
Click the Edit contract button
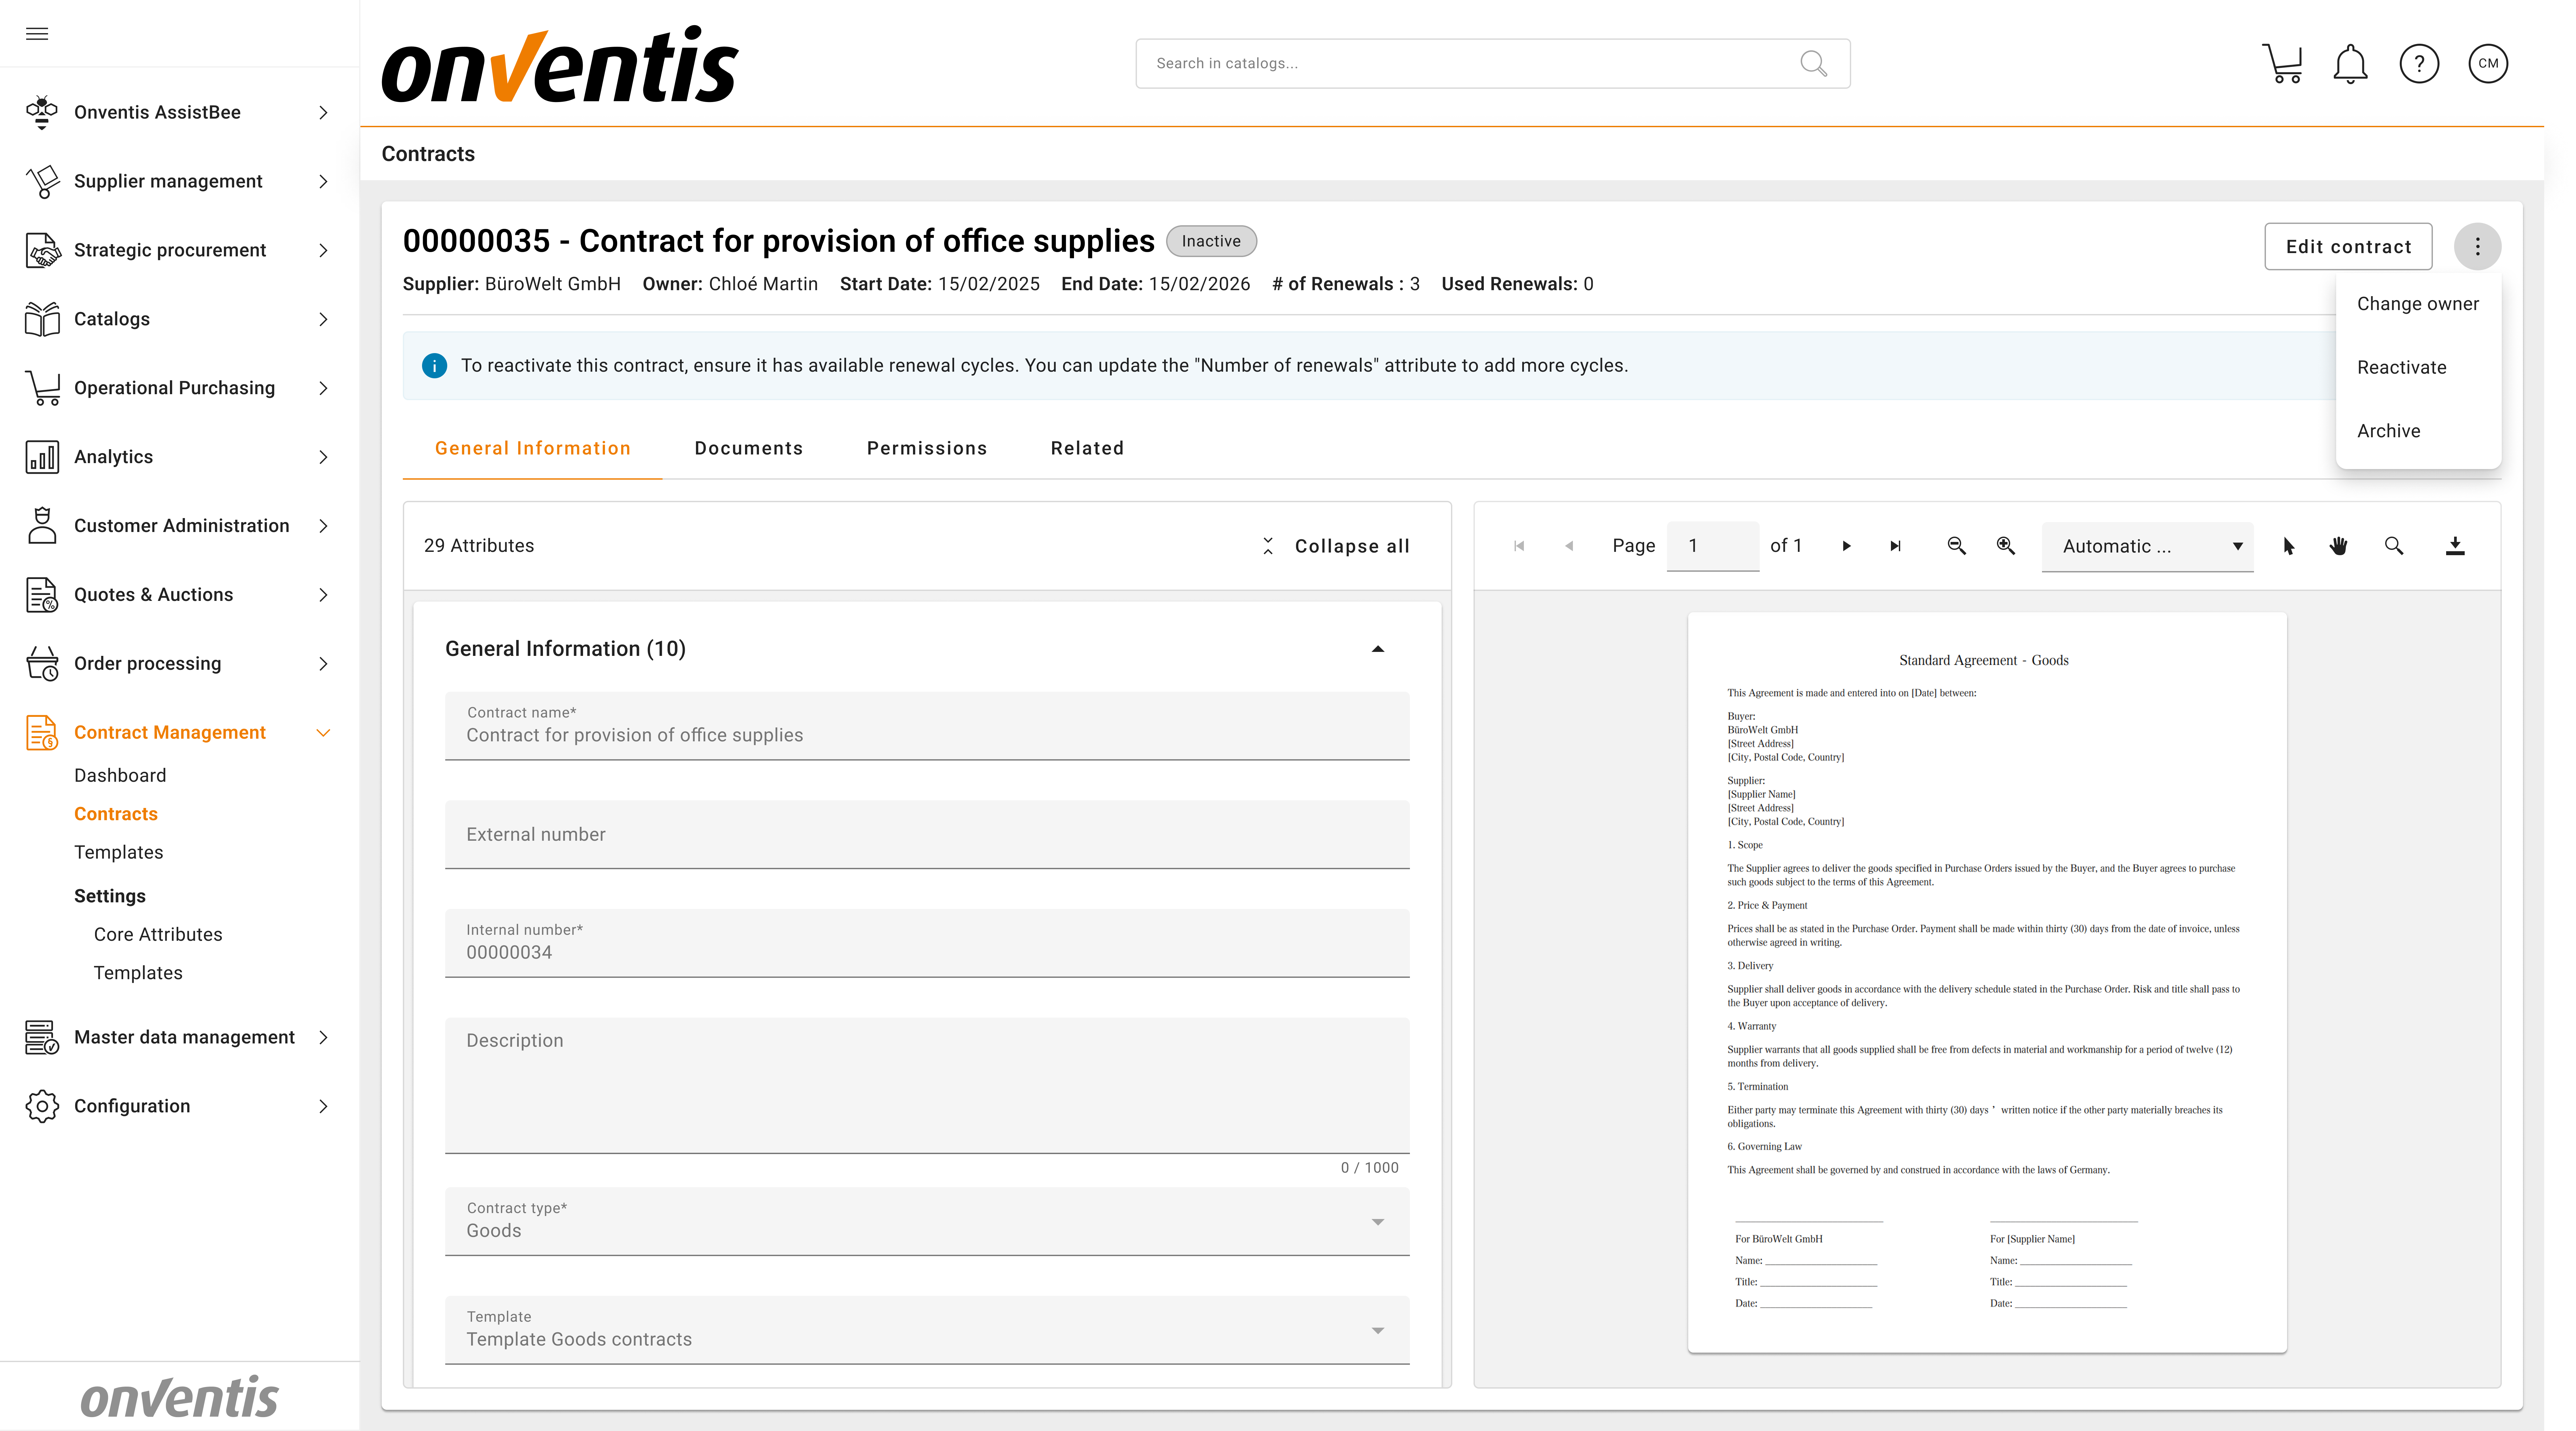click(2347, 247)
